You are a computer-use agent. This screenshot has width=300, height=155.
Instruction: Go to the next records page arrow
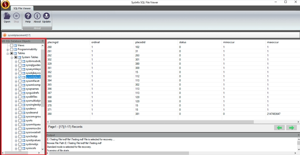click(291, 128)
